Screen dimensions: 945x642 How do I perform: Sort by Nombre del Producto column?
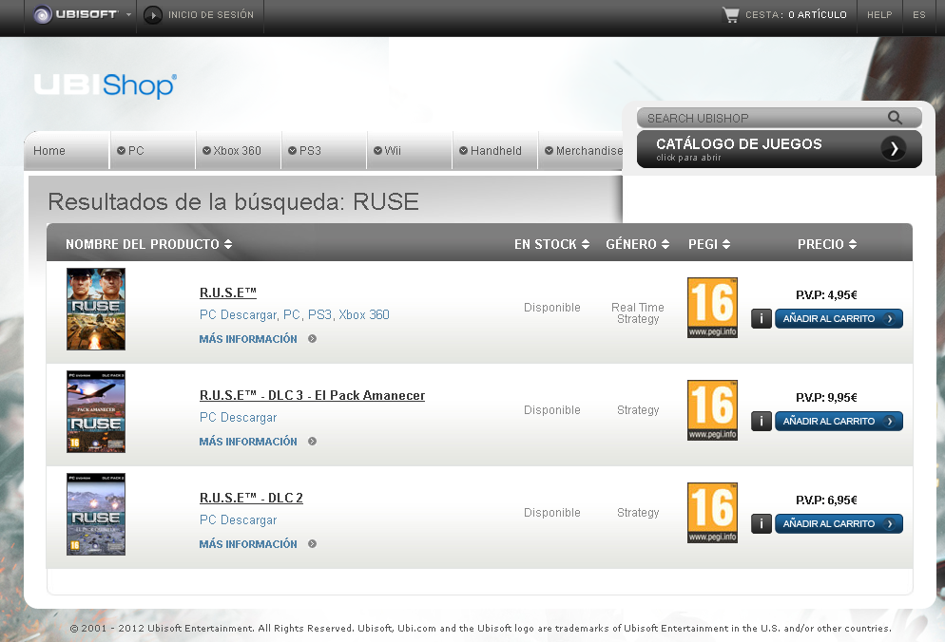[x=149, y=244]
